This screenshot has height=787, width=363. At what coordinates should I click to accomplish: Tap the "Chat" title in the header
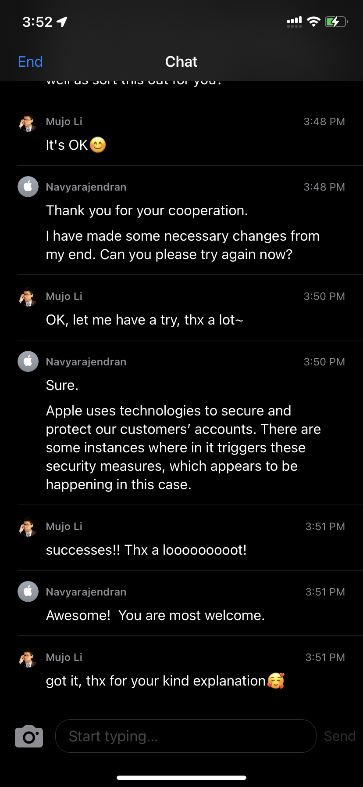tap(181, 62)
